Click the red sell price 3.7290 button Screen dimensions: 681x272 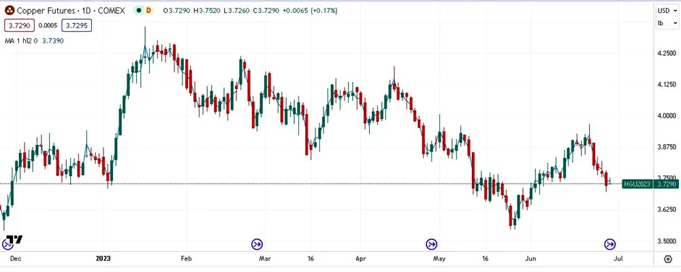click(17, 26)
